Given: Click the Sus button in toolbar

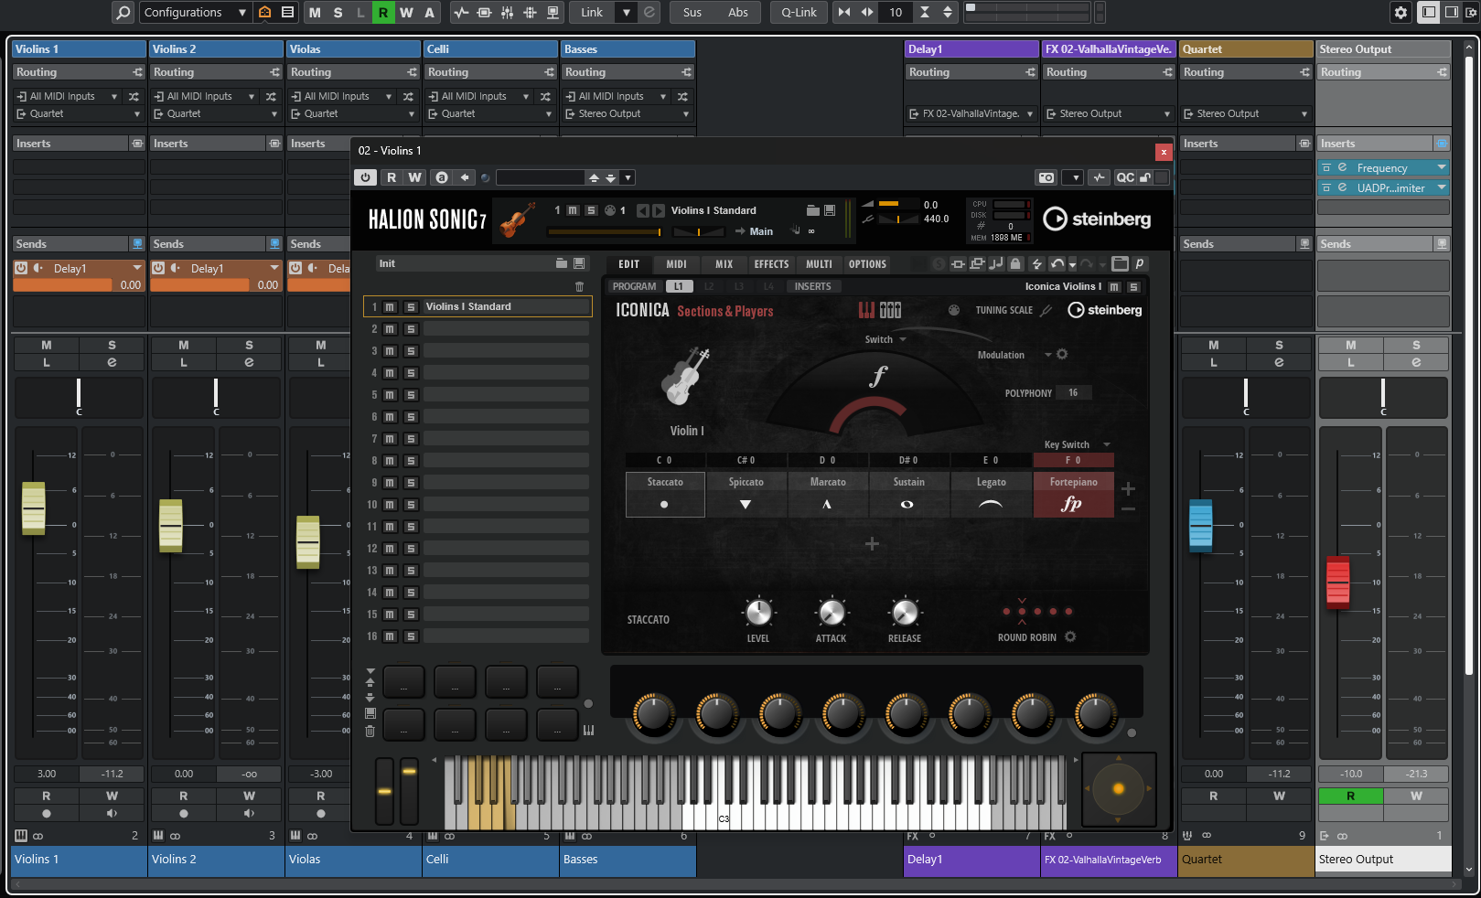Looking at the screenshot, I should (692, 12).
